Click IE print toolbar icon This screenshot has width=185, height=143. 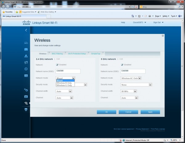pyautogui.click(x=150, y=16)
